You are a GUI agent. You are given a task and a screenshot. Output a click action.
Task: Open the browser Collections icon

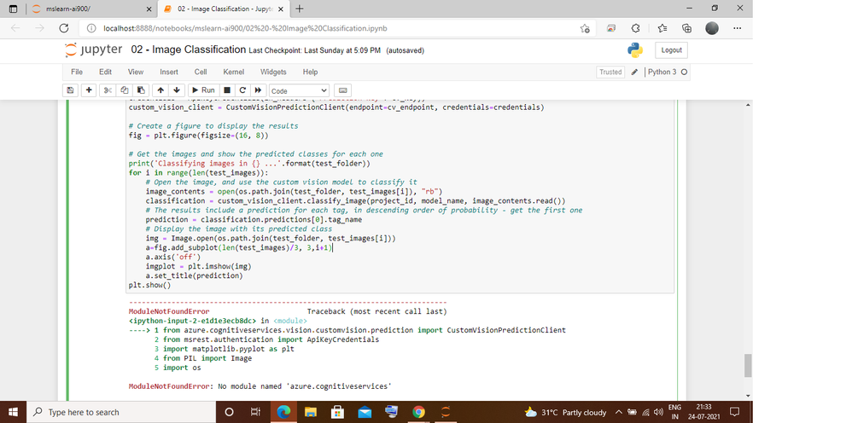tap(687, 28)
